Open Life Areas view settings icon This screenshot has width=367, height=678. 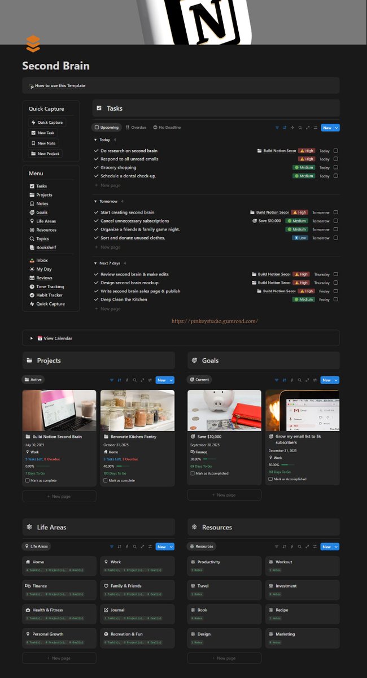tap(150, 547)
